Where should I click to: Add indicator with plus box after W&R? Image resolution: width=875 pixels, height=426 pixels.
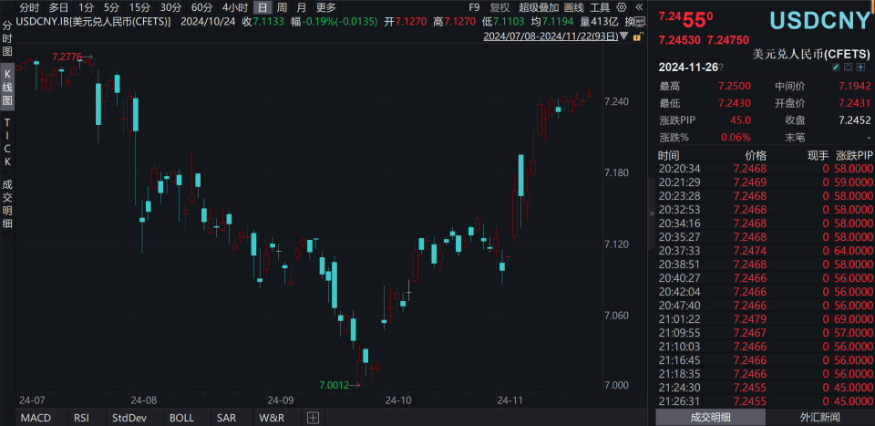click(x=313, y=418)
